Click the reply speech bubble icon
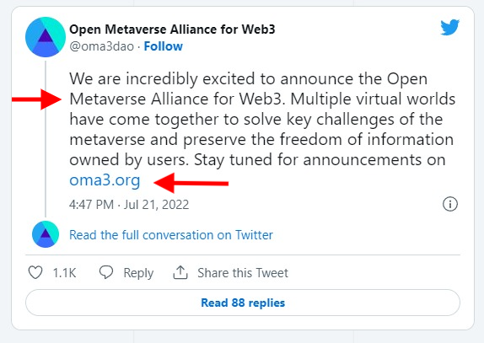 click(106, 273)
